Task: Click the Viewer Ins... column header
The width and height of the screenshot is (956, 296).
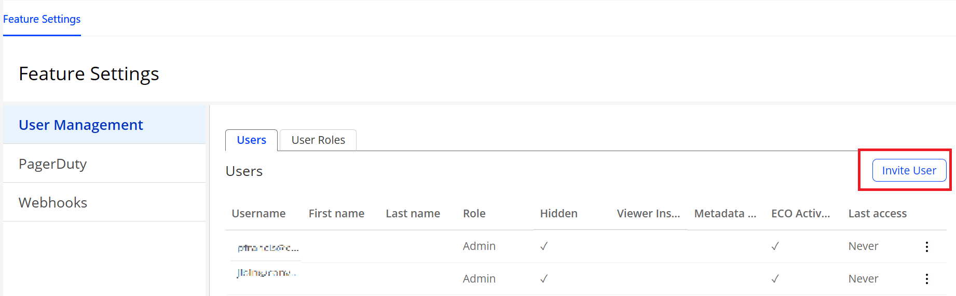Action: (x=648, y=214)
